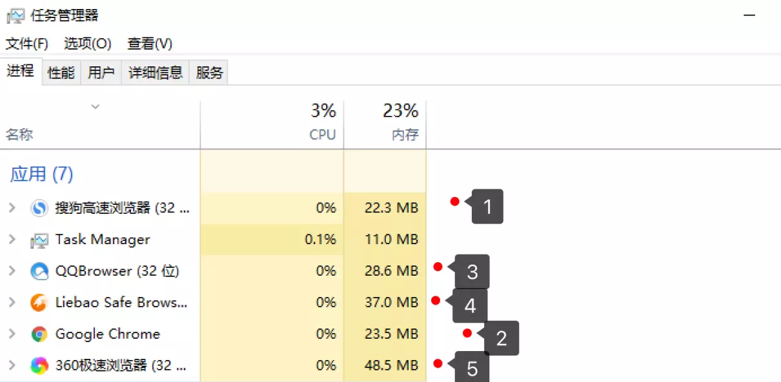Switch to the 详细信息 tab
Screen dimensions: 781x382
[x=156, y=73]
